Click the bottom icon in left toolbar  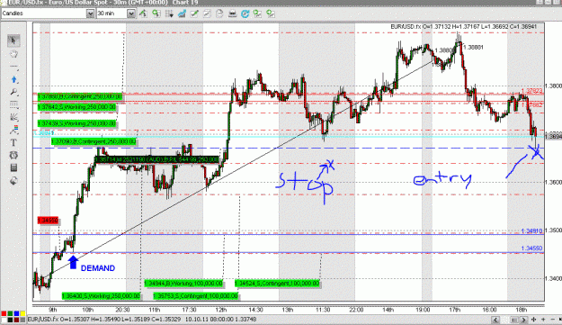tap(13, 180)
